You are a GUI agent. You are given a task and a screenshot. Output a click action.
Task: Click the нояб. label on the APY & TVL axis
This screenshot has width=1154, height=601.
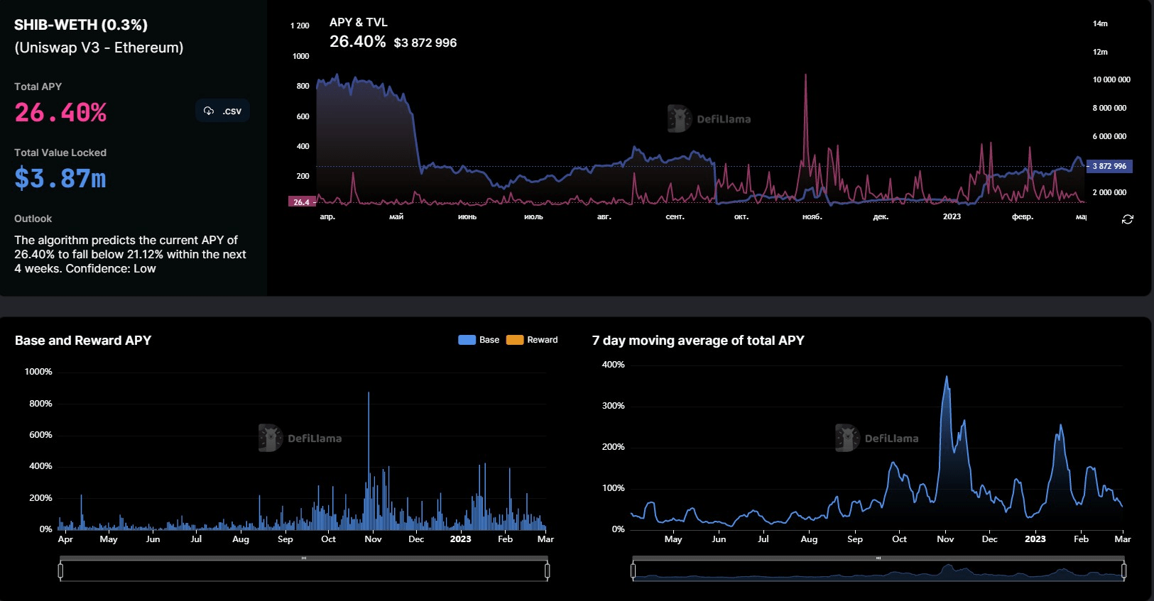pos(812,216)
